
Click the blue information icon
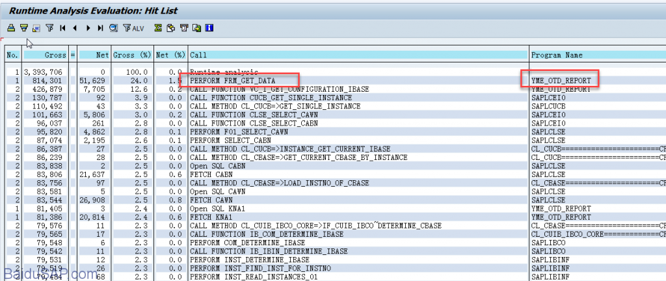[x=209, y=28]
